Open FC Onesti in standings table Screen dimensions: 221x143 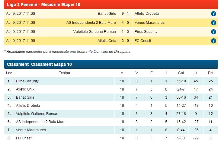24,138
